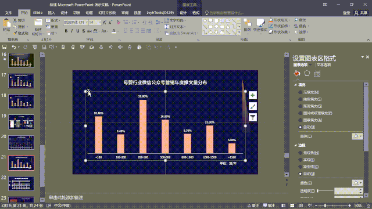Open the Effects pentagon tab icon in pane
372x209 pixels.
coord(307,73)
